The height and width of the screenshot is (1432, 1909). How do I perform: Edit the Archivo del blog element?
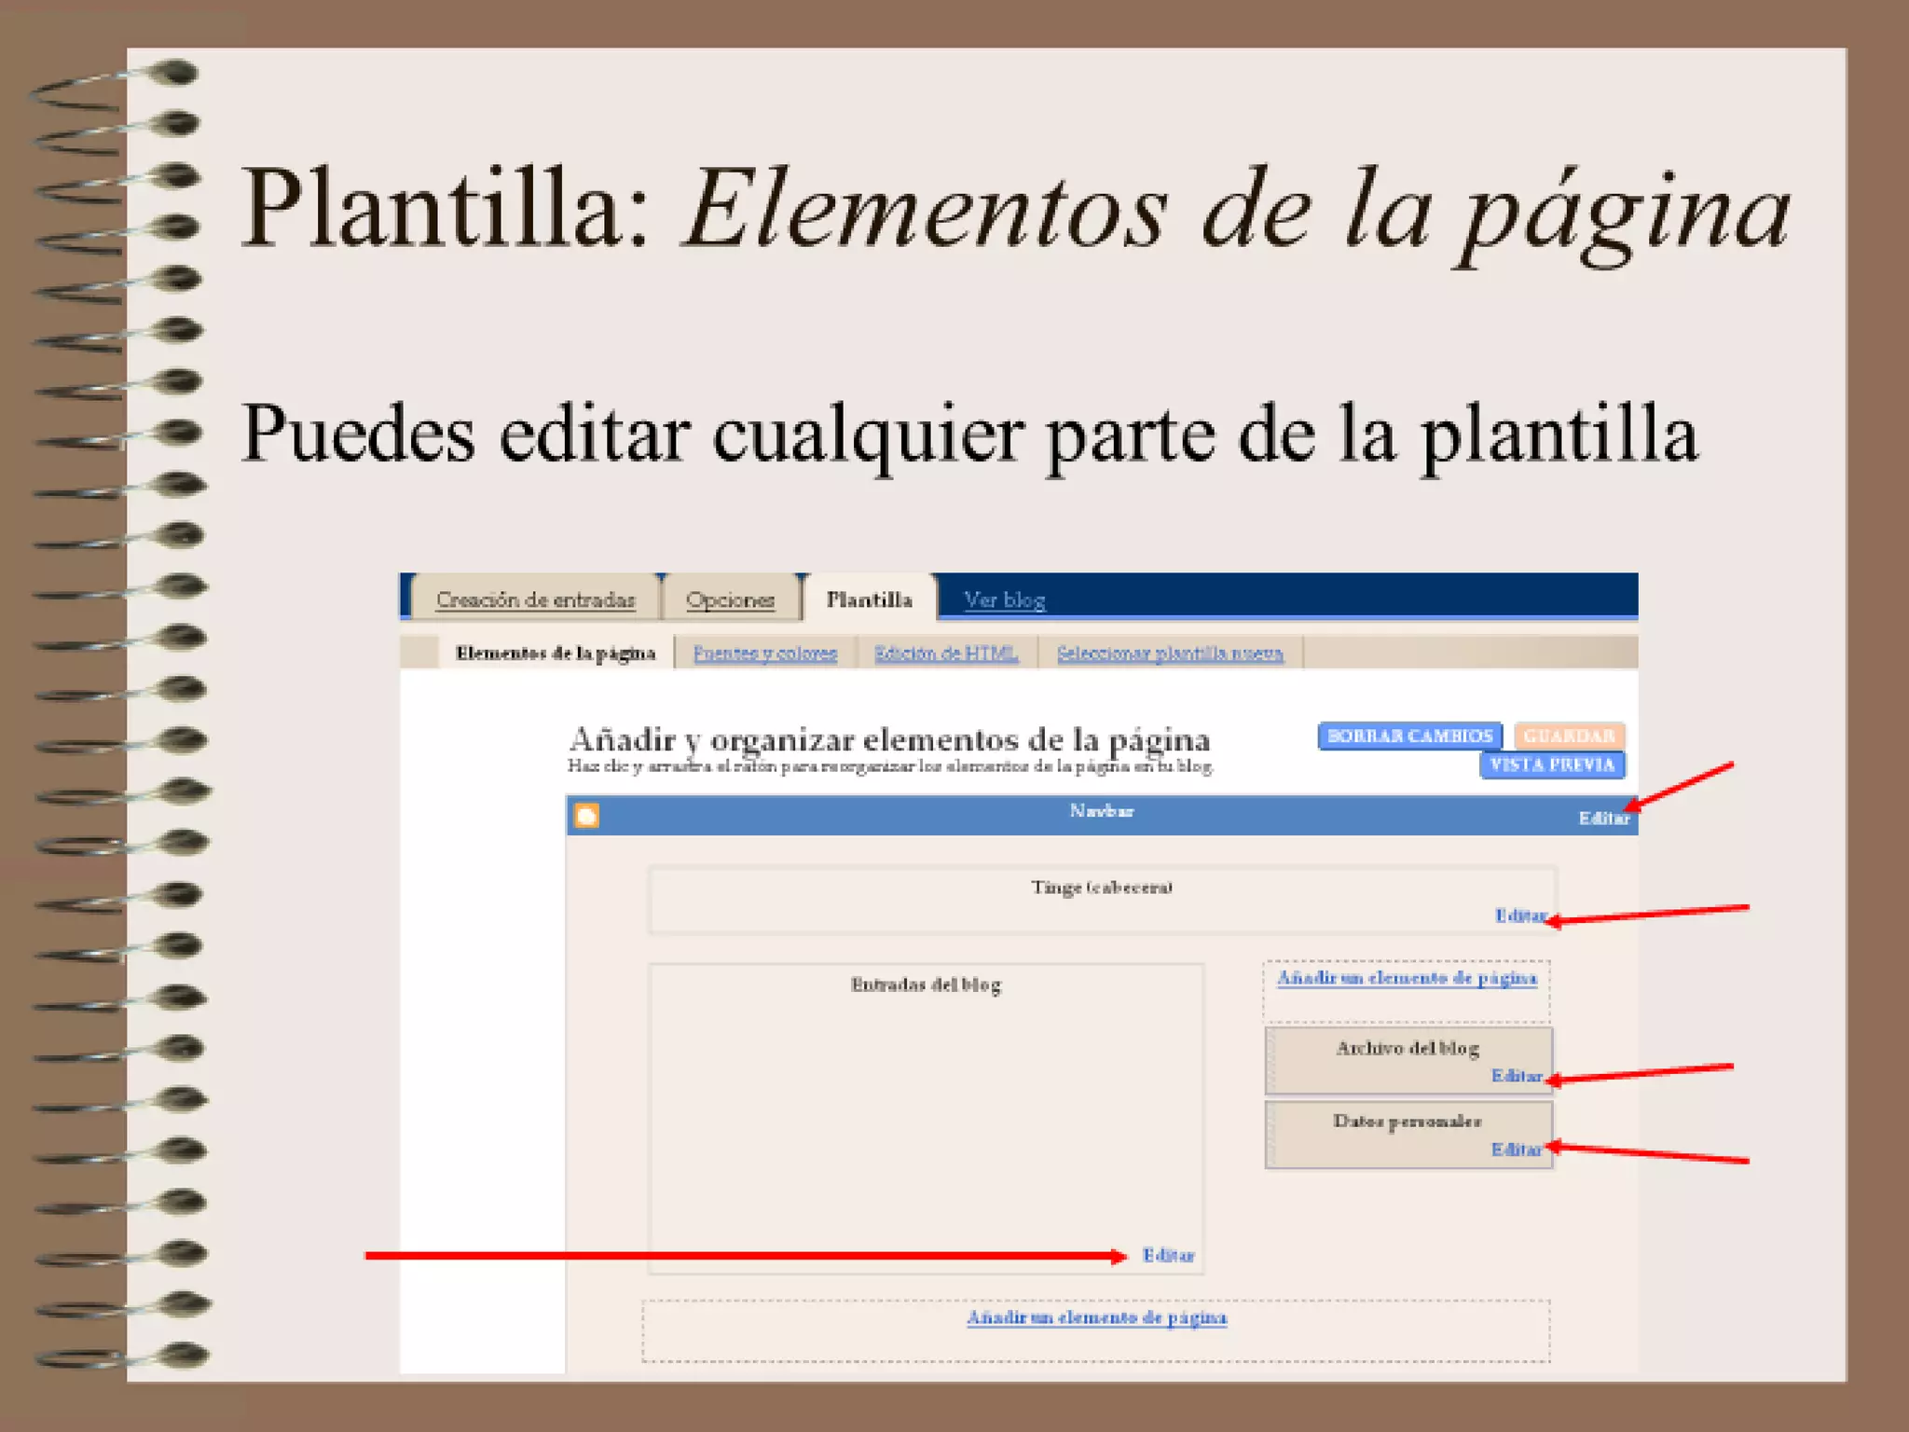point(1517,1076)
